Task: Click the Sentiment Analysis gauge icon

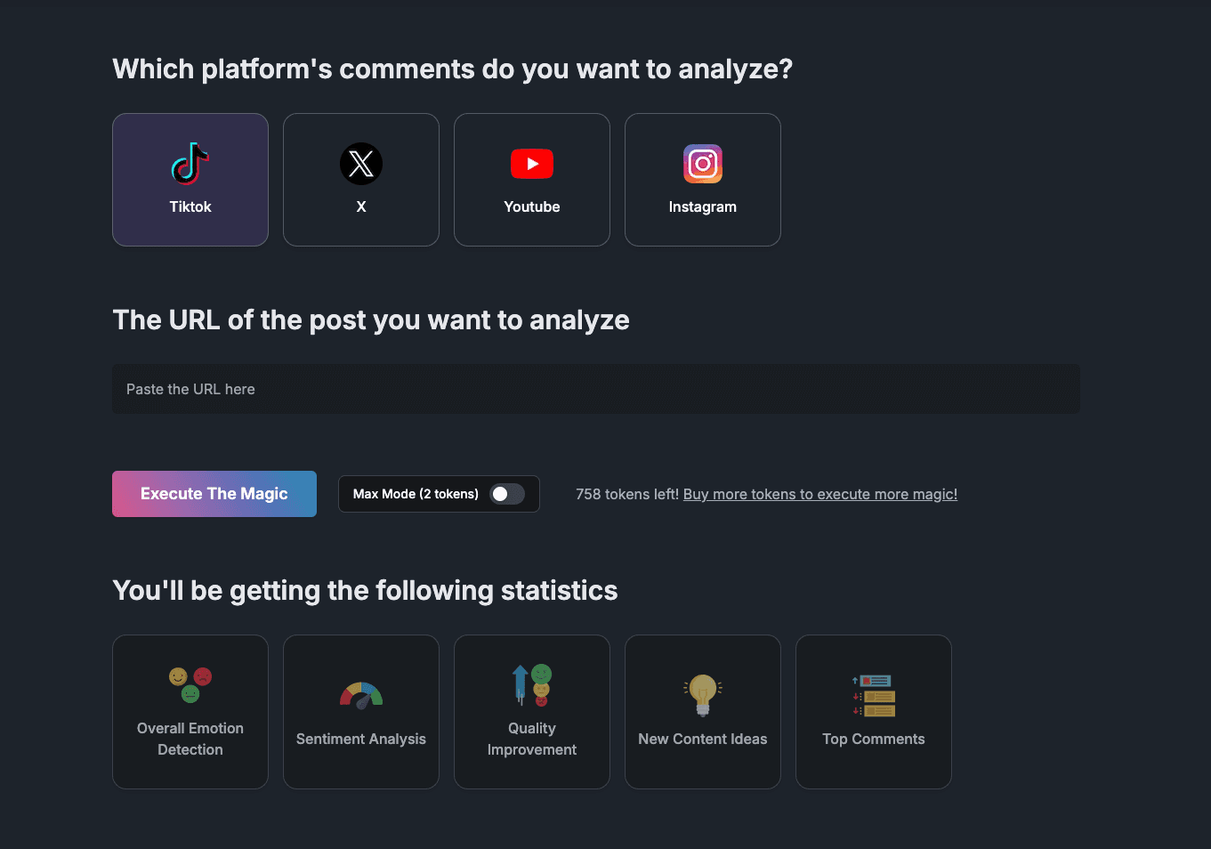Action: point(360,694)
